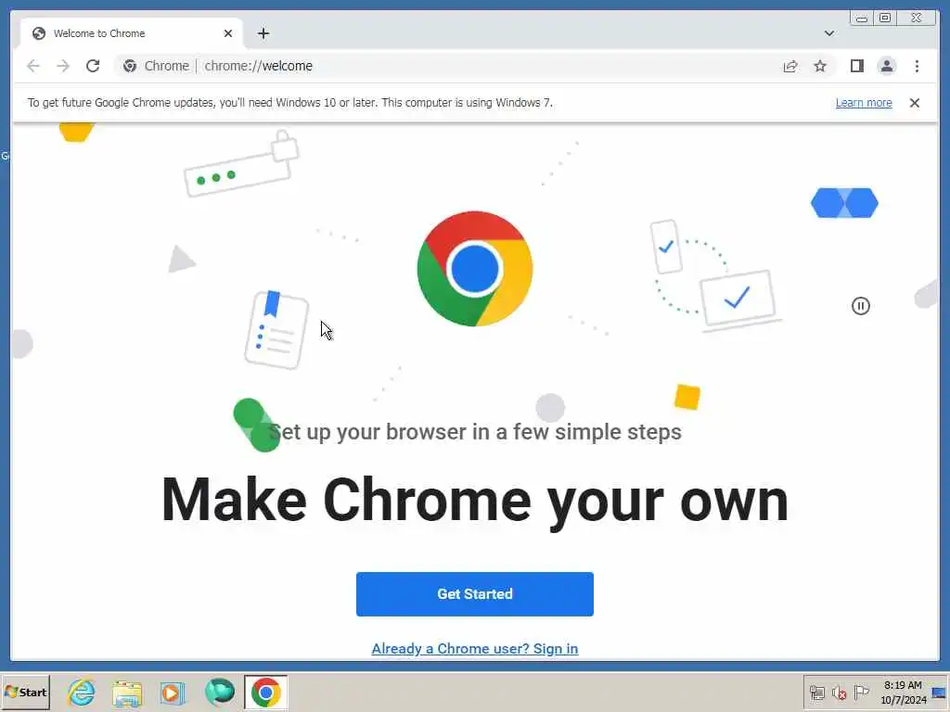Select the Welcome to Chrome tab
This screenshot has width=950, height=712.
pos(132,33)
